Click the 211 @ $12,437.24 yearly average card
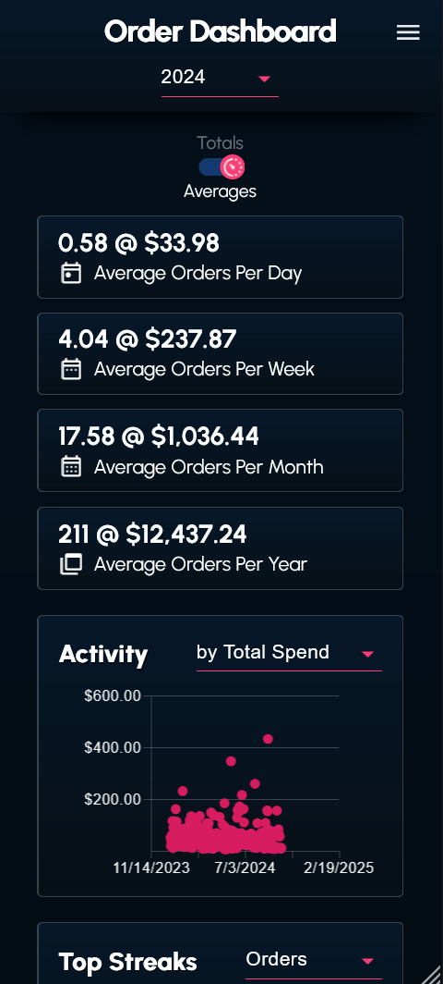This screenshot has height=984, width=443. tap(220, 548)
